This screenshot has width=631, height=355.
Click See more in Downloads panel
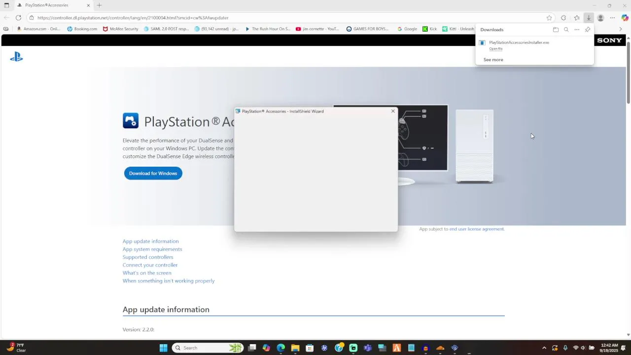(x=493, y=60)
